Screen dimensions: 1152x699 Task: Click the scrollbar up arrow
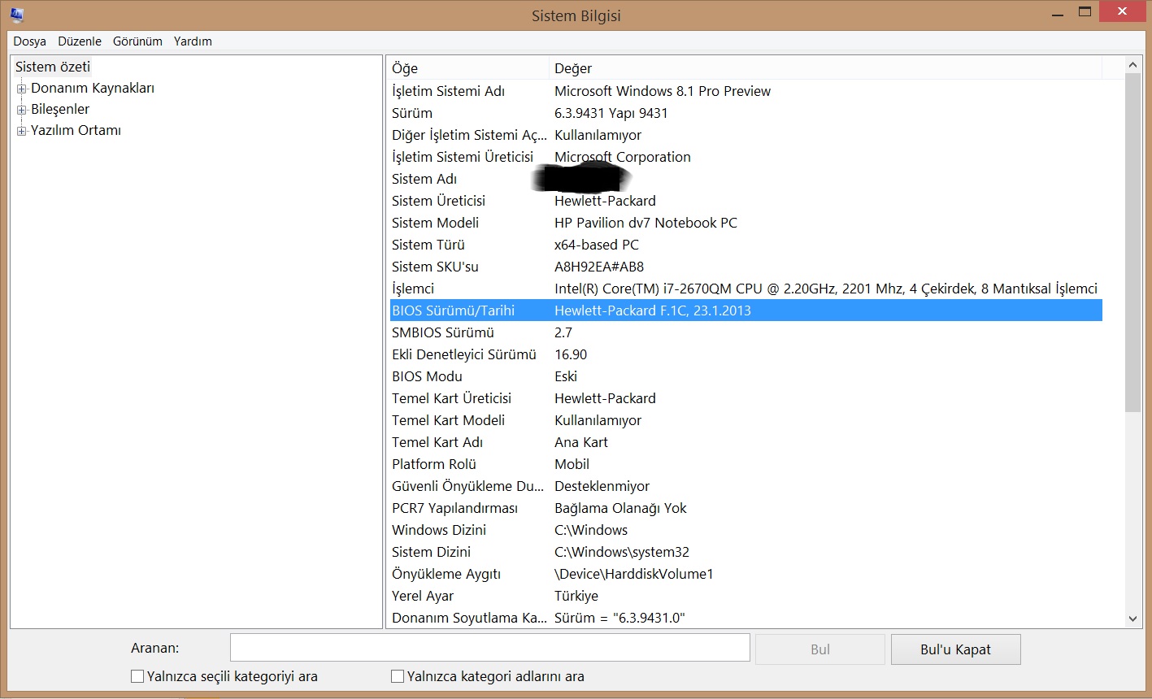point(1133,65)
